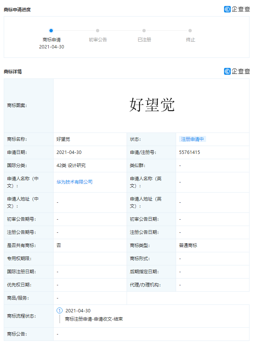
Task: Click the circled number 1 flow step icon
Action: point(60,311)
